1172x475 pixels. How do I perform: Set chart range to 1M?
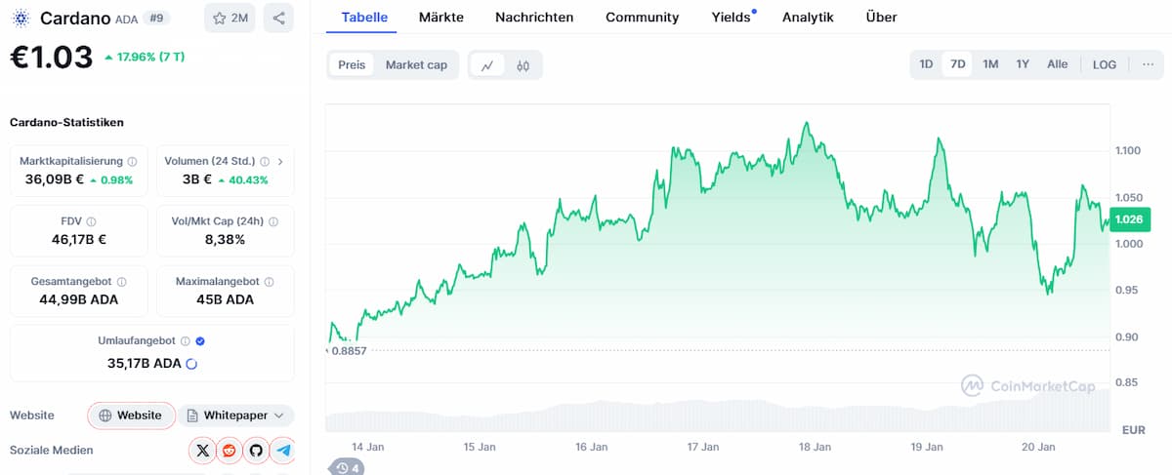pos(990,64)
